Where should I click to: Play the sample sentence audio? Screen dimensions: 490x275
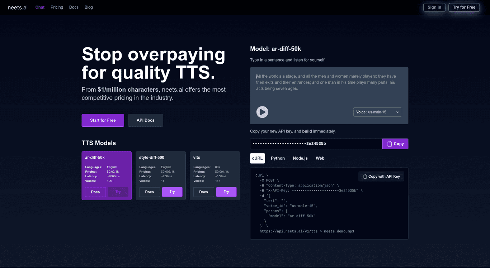click(262, 112)
